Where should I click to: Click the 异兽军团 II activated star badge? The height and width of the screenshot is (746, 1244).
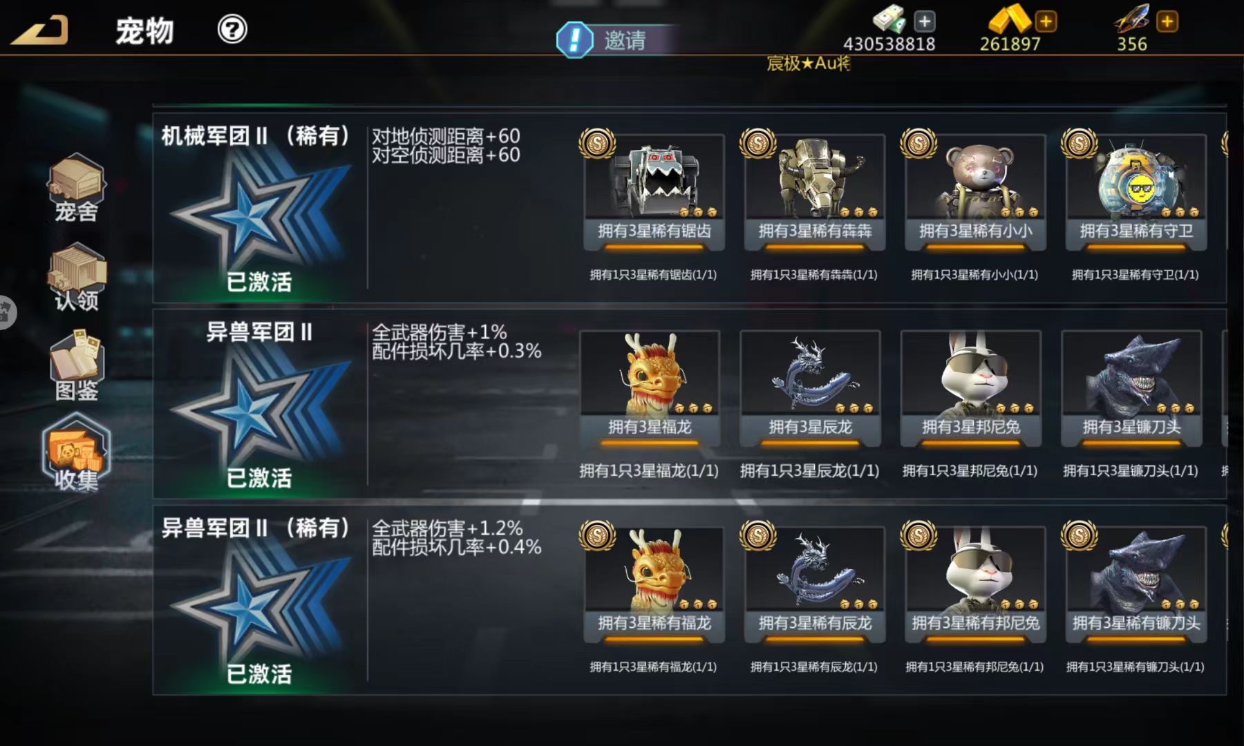260,409
